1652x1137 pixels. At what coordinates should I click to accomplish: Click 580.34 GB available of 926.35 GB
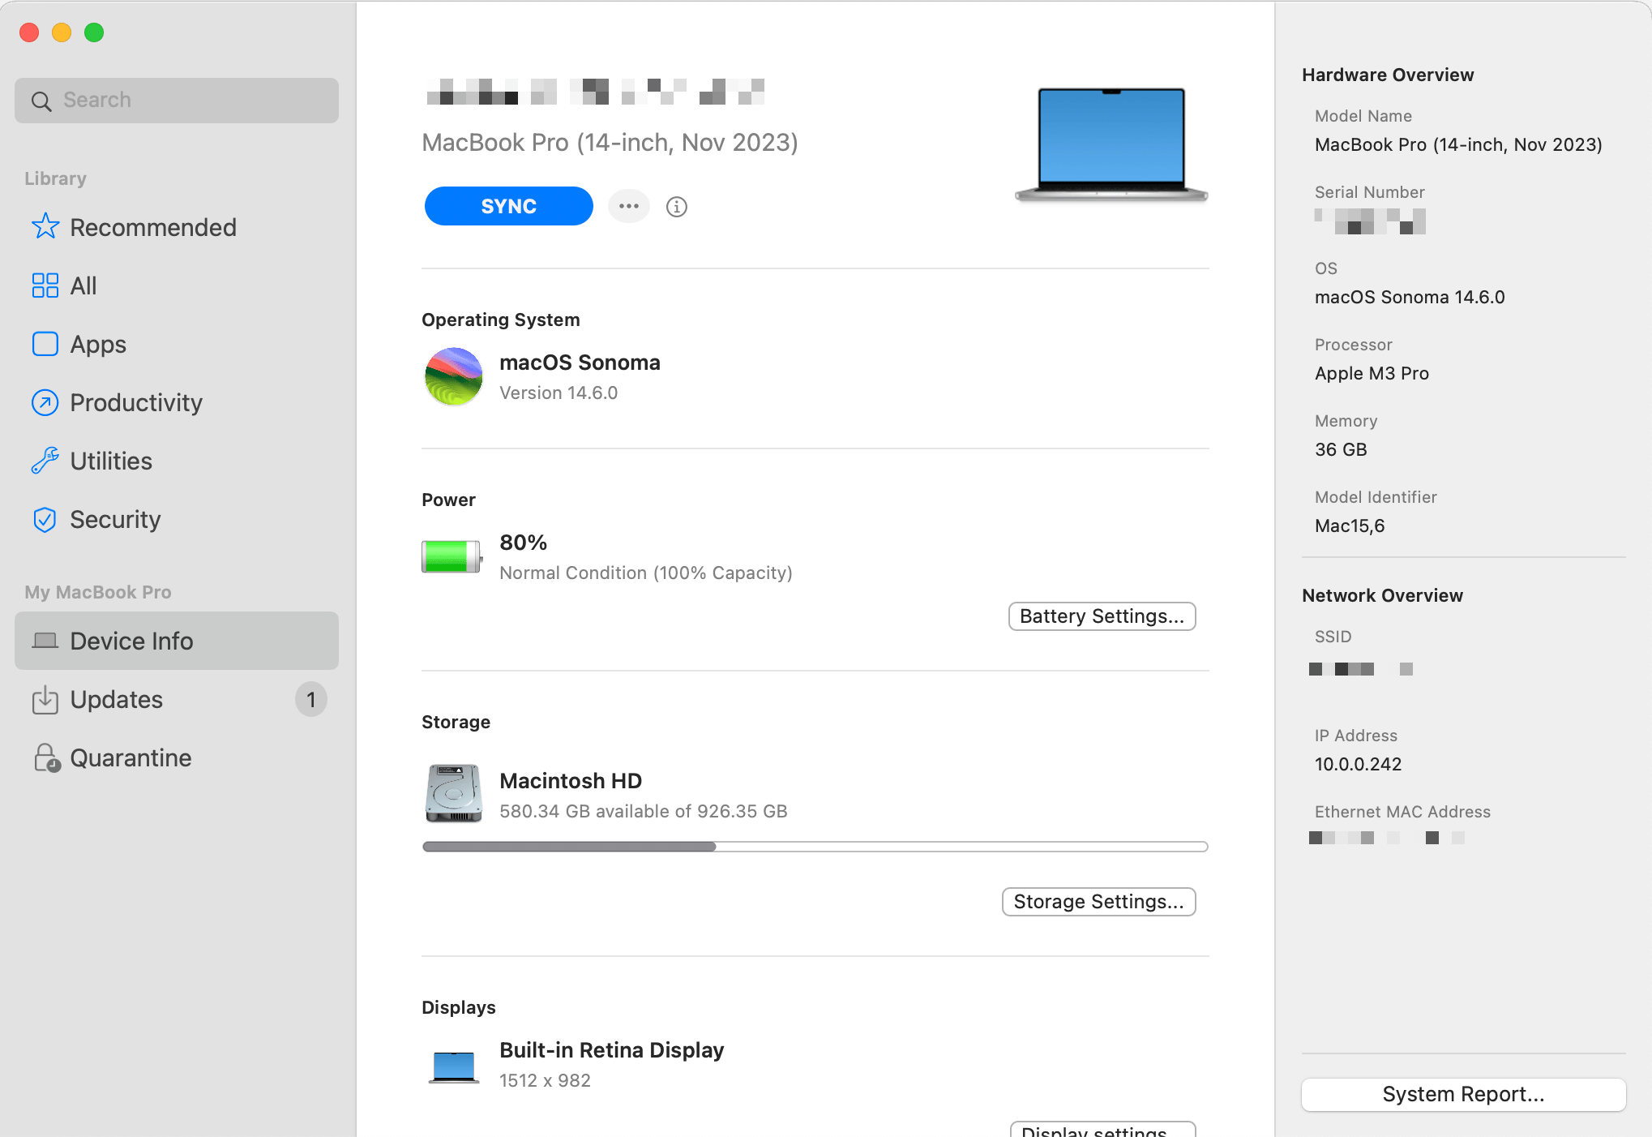[644, 811]
